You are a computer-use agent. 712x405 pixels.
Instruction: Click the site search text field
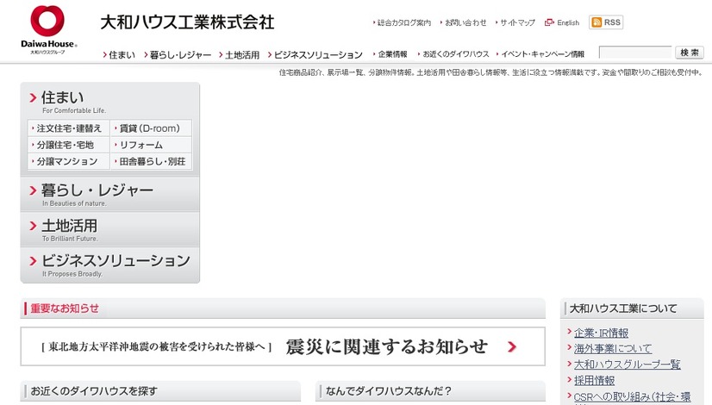pyautogui.click(x=635, y=53)
